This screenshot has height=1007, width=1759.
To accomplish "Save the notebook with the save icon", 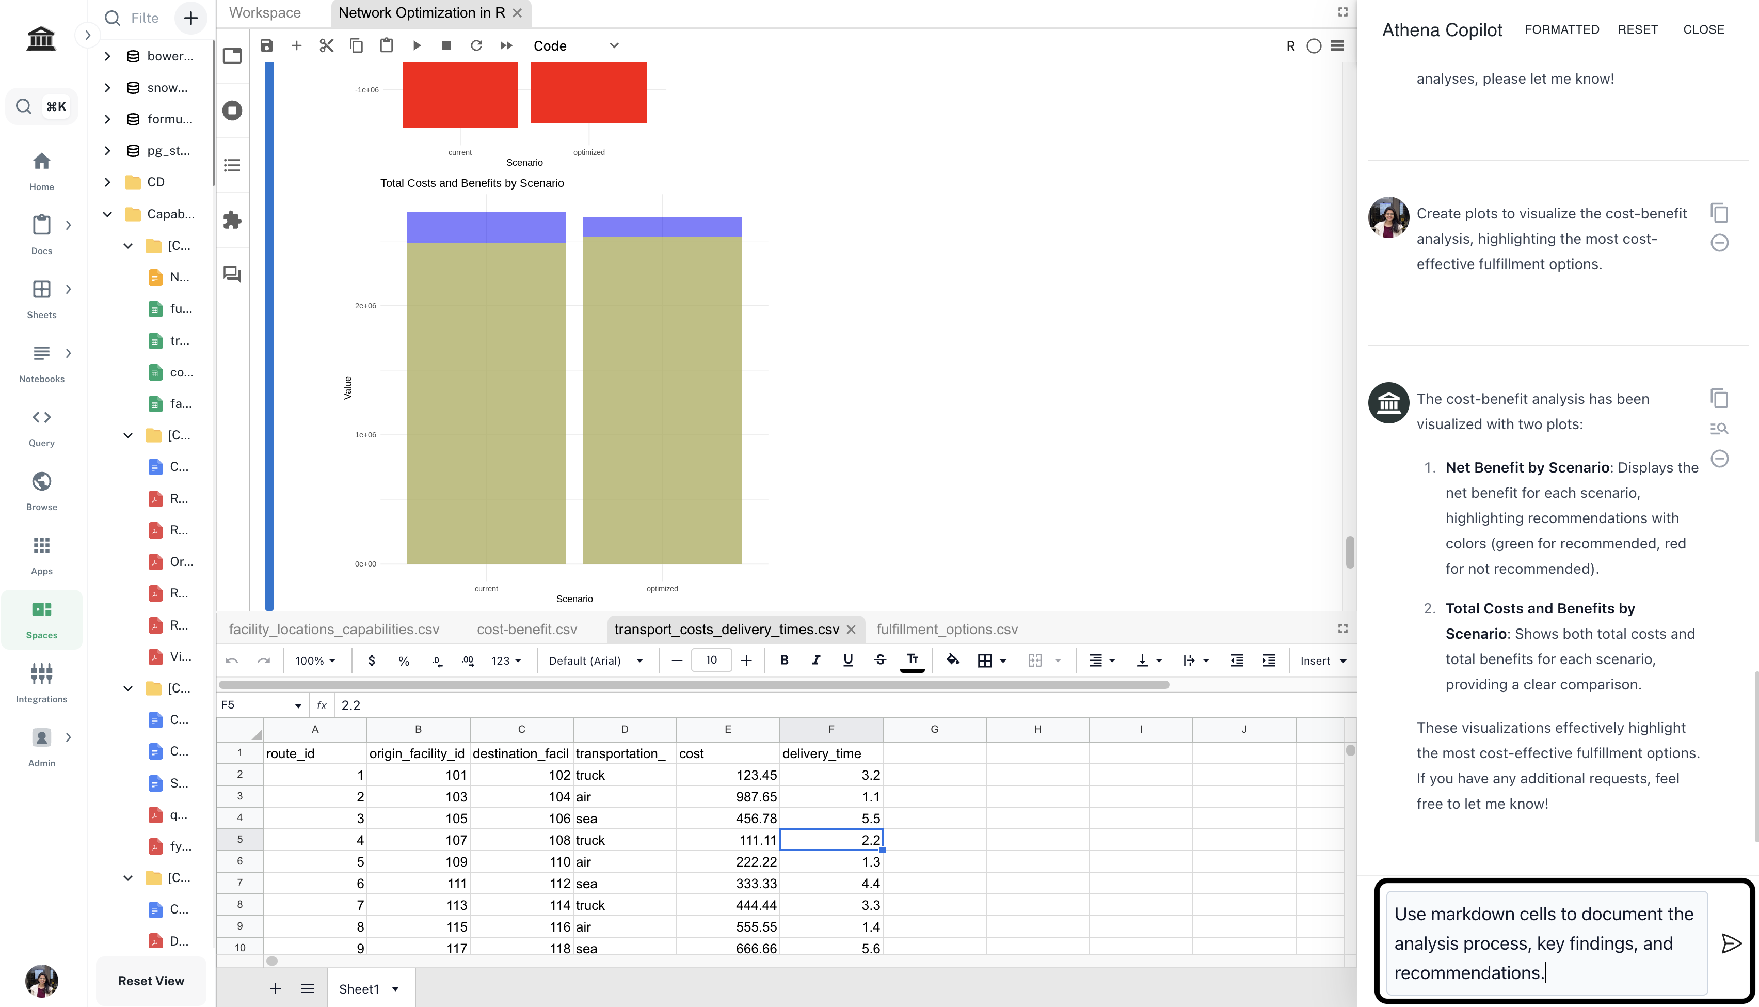I will (x=267, y=45).
